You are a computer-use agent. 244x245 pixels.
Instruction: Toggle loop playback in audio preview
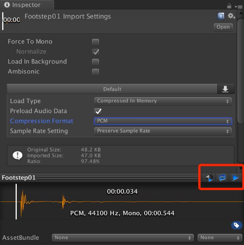222,178
